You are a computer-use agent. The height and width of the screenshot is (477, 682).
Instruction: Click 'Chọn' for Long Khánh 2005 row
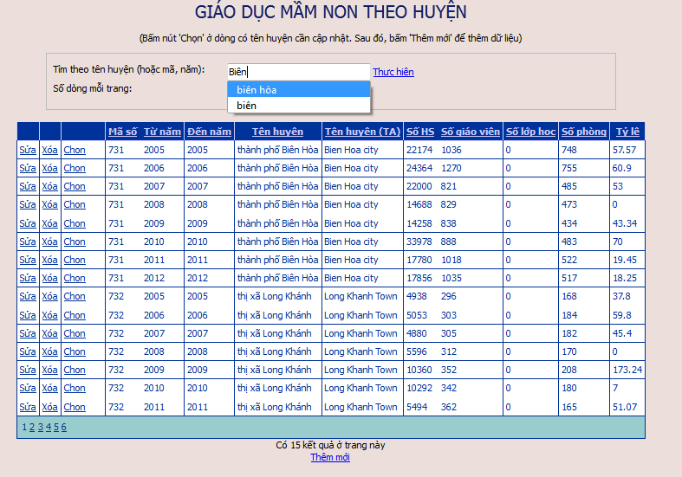[75, 296]
